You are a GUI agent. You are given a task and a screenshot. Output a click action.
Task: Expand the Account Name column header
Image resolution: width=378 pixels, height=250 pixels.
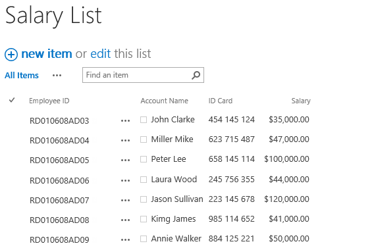pyautogui.click(x=165, y=101)
